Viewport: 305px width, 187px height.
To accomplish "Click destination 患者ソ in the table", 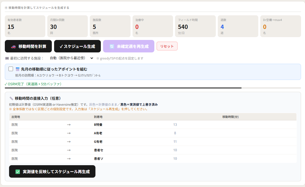I will 99,159.
